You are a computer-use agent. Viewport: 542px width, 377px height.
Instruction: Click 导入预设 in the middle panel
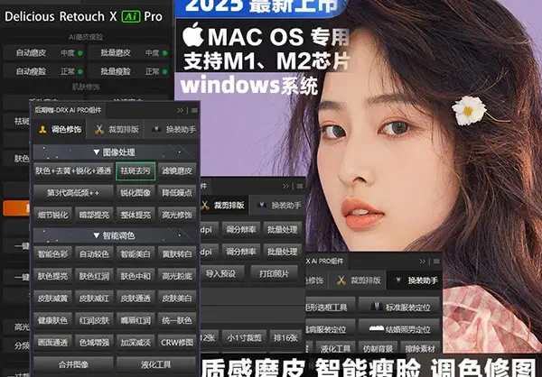pyautogui.click(x=221, y=274)
